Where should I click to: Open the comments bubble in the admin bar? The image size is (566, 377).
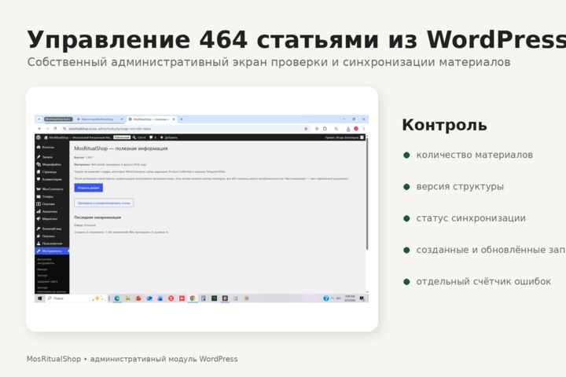pyautogui.click(x=153, y=137)
